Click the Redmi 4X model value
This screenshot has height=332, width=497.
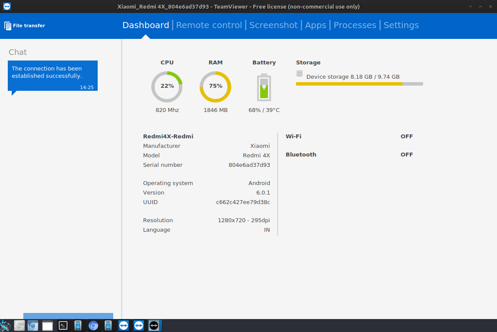[x=256, y=155]
